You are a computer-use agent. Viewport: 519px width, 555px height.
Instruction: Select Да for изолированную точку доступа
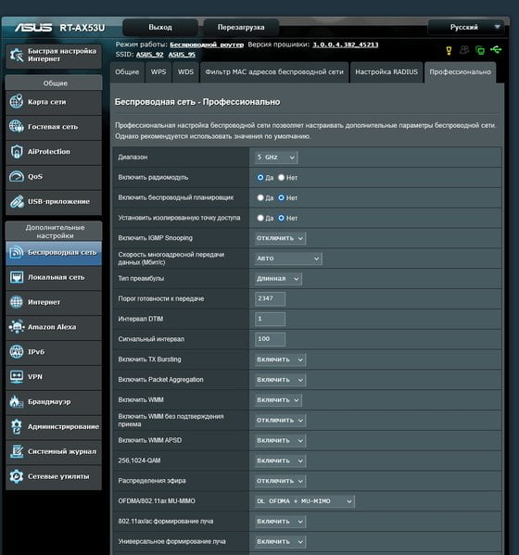260,218
